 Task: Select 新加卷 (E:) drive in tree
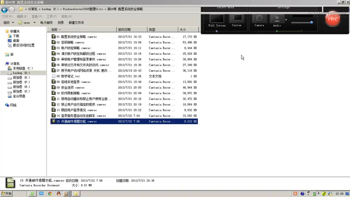click(19, 78)
